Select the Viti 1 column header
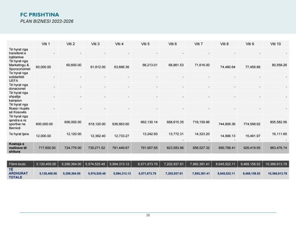The image size is (296, 229). 46,44
